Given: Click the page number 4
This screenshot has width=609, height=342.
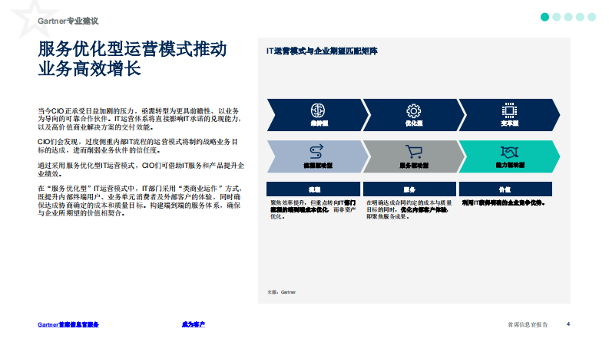Looking at the screenshot, I should [x=568, y=324].
